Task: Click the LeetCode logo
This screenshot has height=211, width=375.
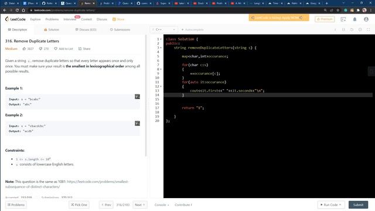Action: click(15, 19)
